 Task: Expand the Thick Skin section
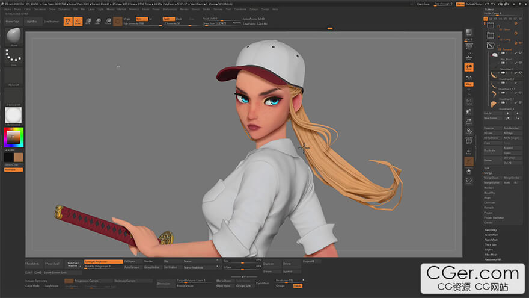pyautogui.click(x=491, y=244)
